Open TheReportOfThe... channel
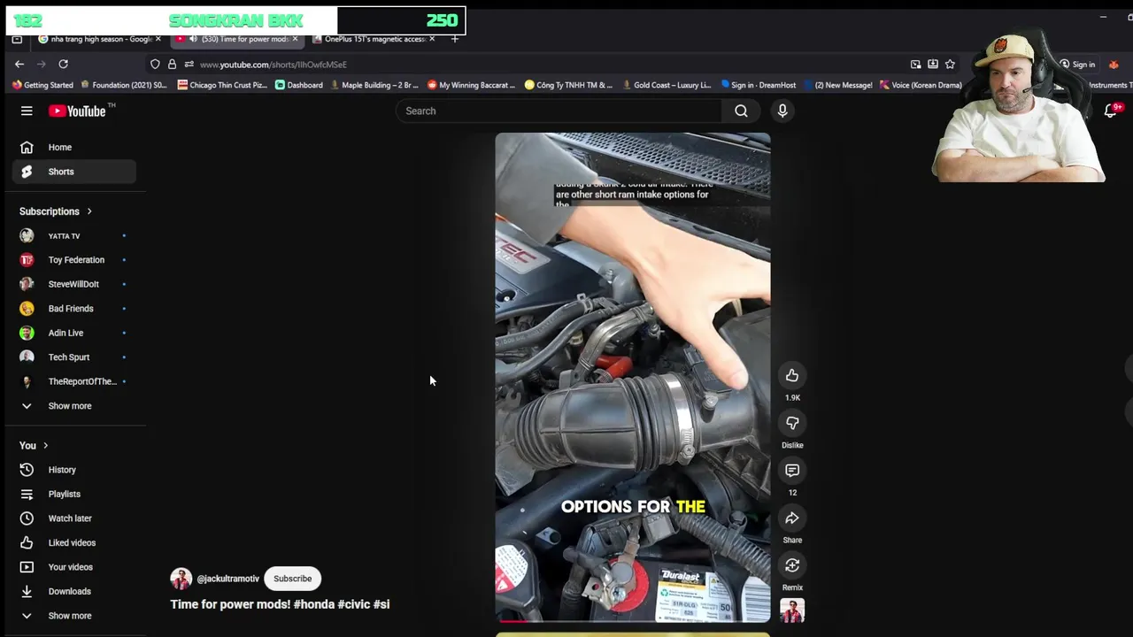The height and width of the screenshot is (637, 1133). pos(74,381)
